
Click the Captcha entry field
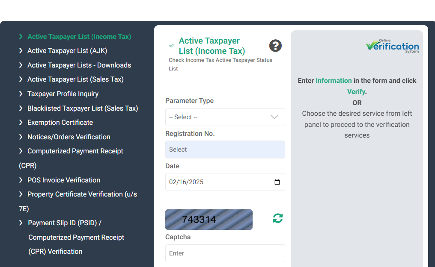[225, 253]
